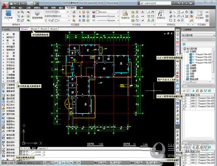Click the globe icon in 符号标注 panel

[x=191, y=12]
